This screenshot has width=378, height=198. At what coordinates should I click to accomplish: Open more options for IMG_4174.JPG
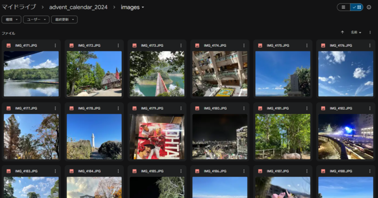[x=244, y=45]
